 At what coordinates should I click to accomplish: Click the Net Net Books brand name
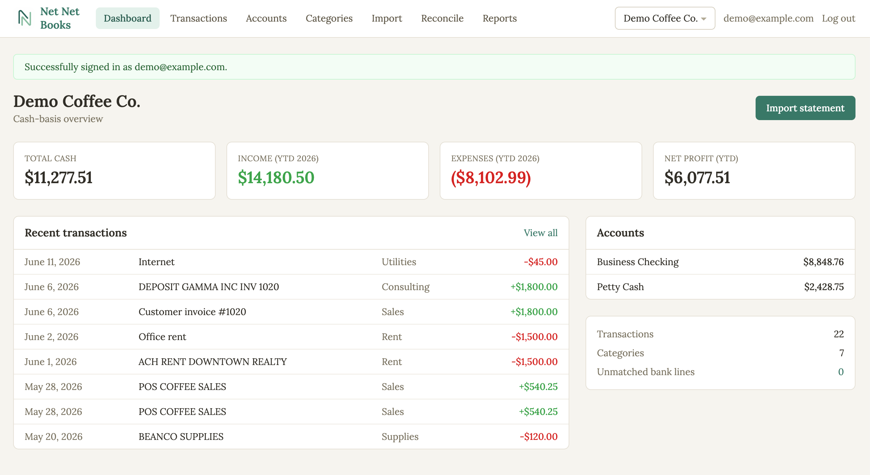point(59,18)
